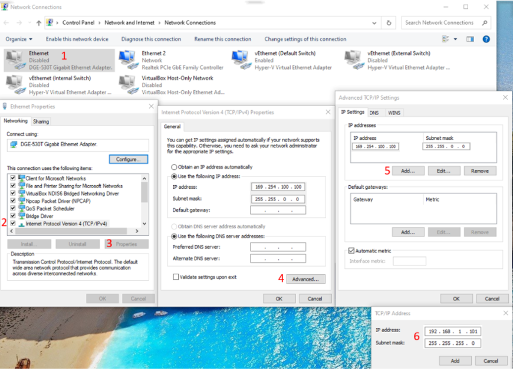Image resolution: width=513 pixels, height=371 pixels.
Task: Select the Ethernet 2 adapter icon
Action: point(127,60)
